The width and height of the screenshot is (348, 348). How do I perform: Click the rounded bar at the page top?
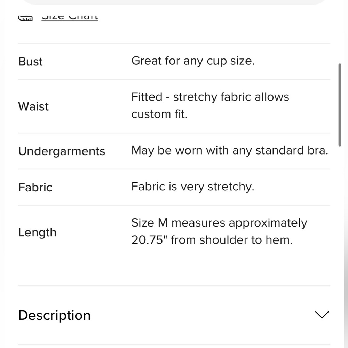tap(174, 2)
